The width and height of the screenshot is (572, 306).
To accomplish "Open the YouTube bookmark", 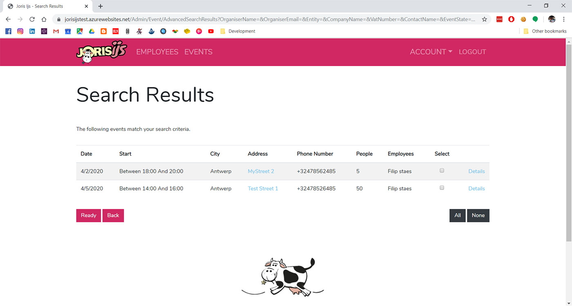I will [211, 31].
